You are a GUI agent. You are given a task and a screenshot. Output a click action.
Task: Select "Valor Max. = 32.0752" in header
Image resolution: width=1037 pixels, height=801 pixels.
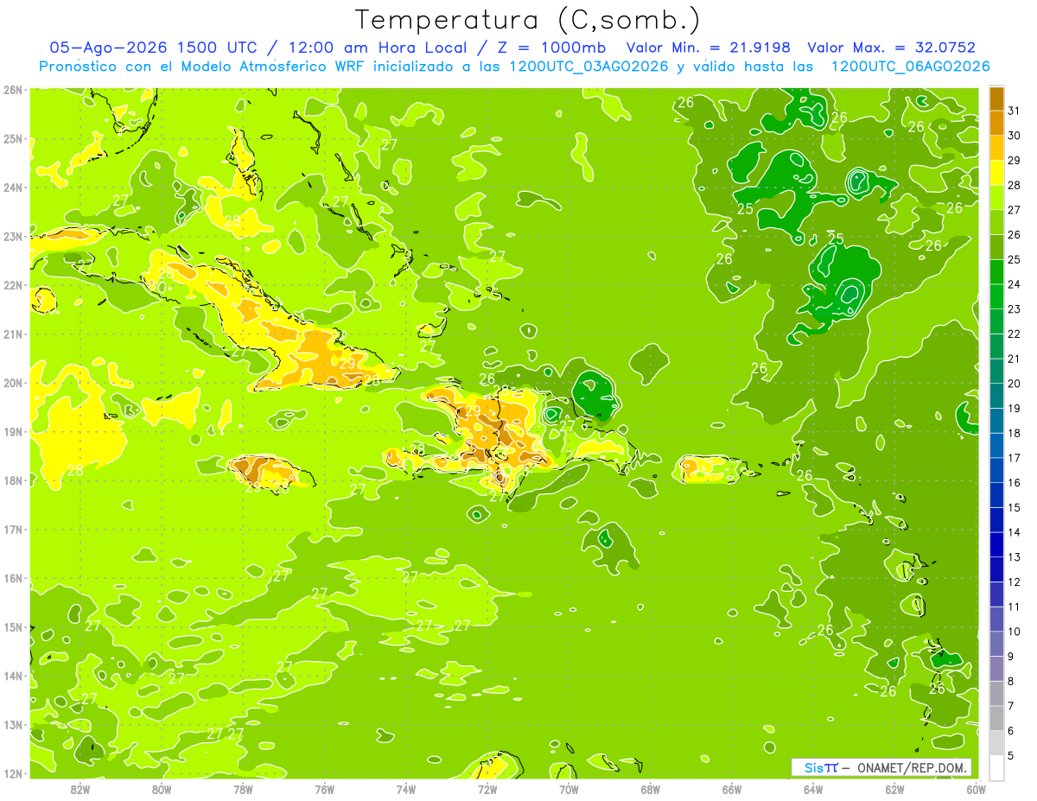point(891,48)
